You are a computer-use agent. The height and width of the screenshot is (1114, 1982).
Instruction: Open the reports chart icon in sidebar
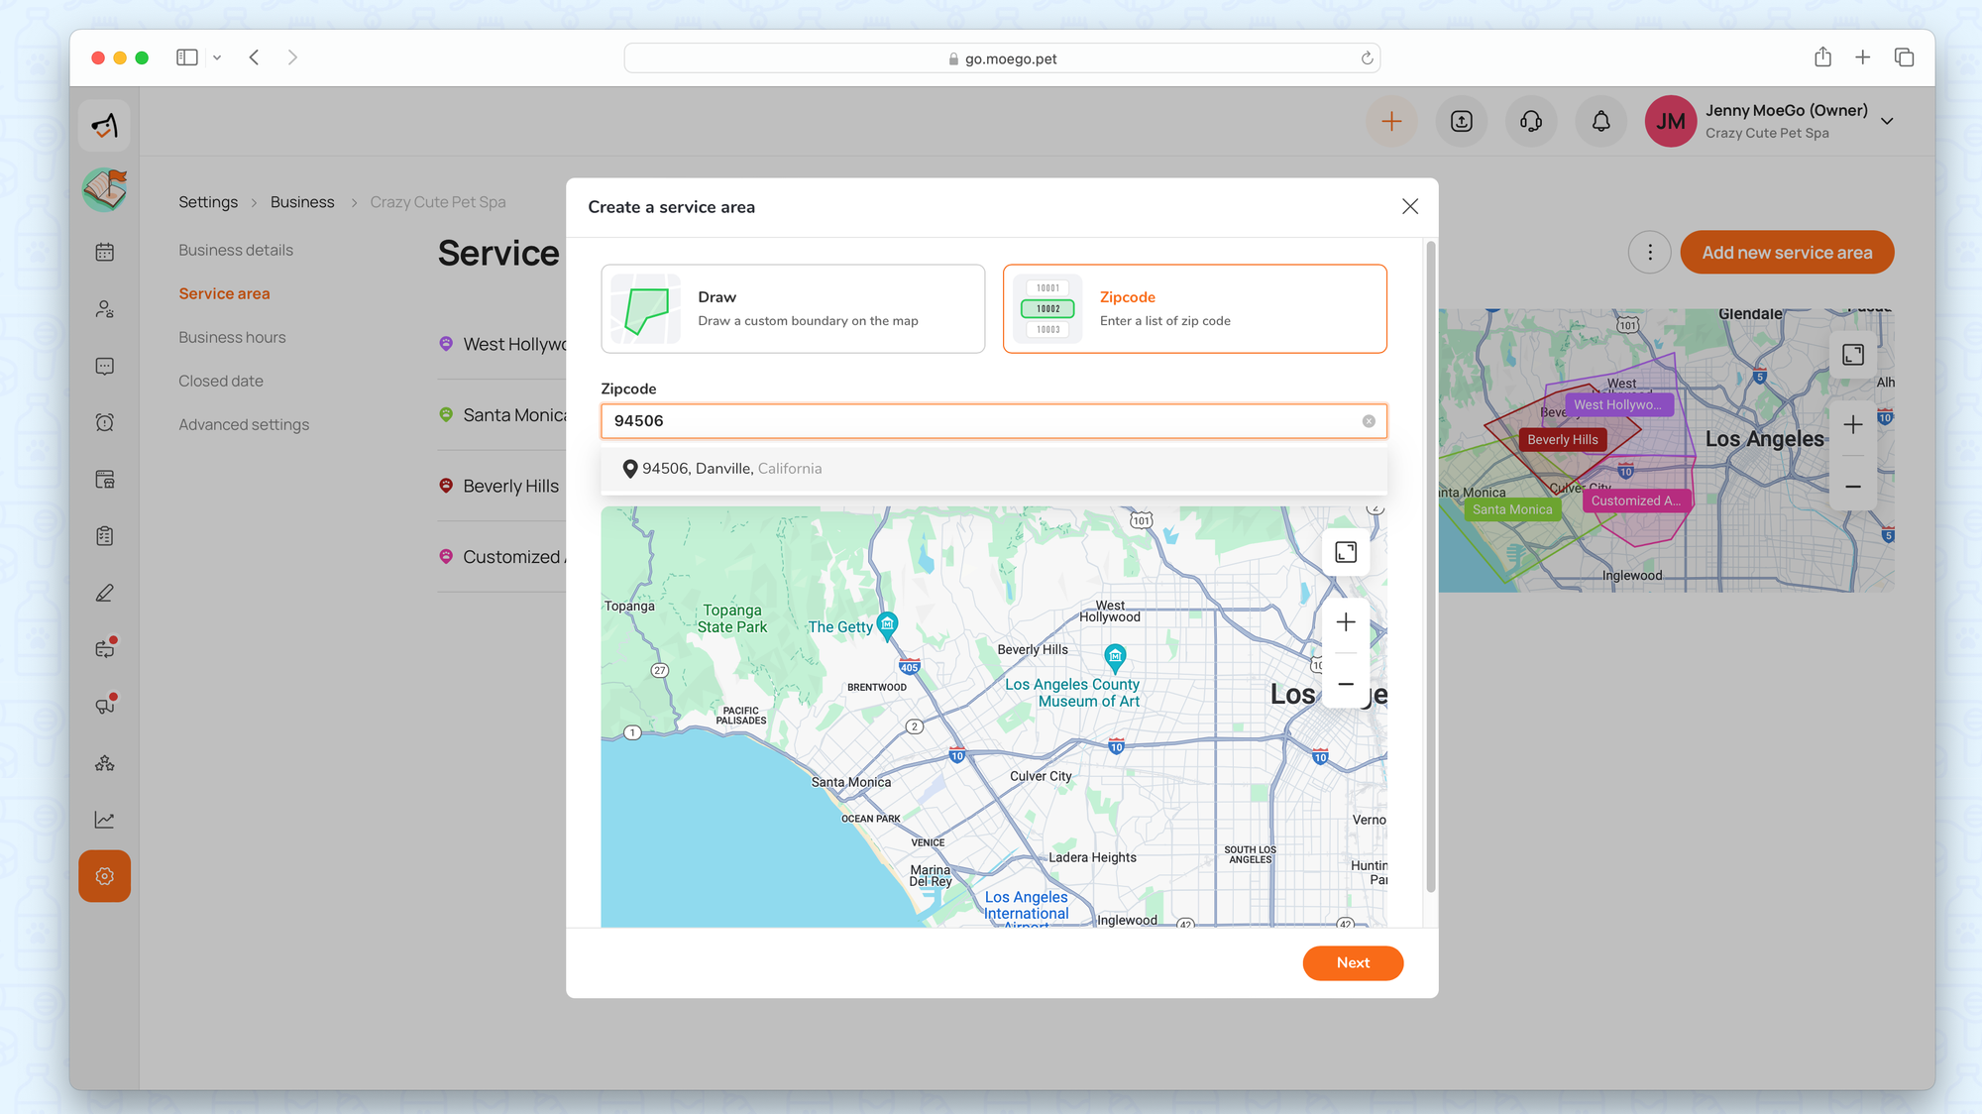pos(104,820)
